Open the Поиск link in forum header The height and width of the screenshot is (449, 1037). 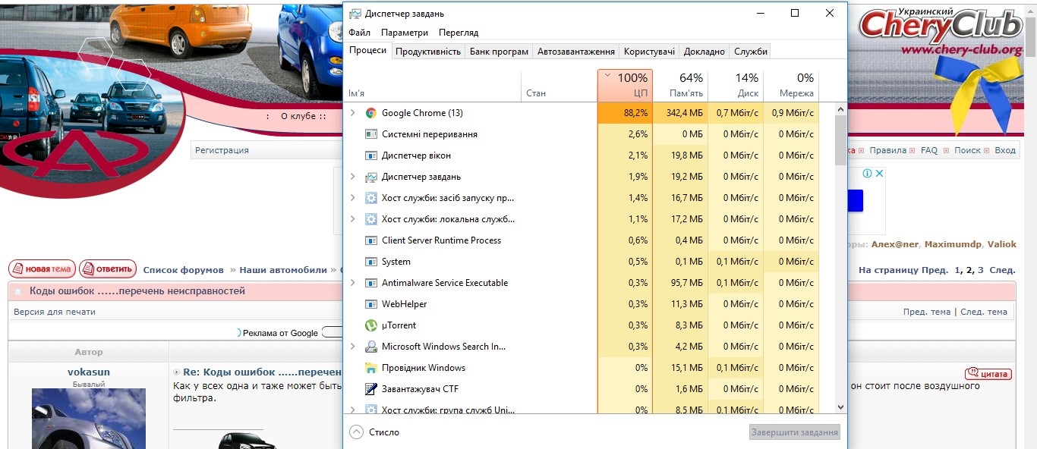coord(967,150)
